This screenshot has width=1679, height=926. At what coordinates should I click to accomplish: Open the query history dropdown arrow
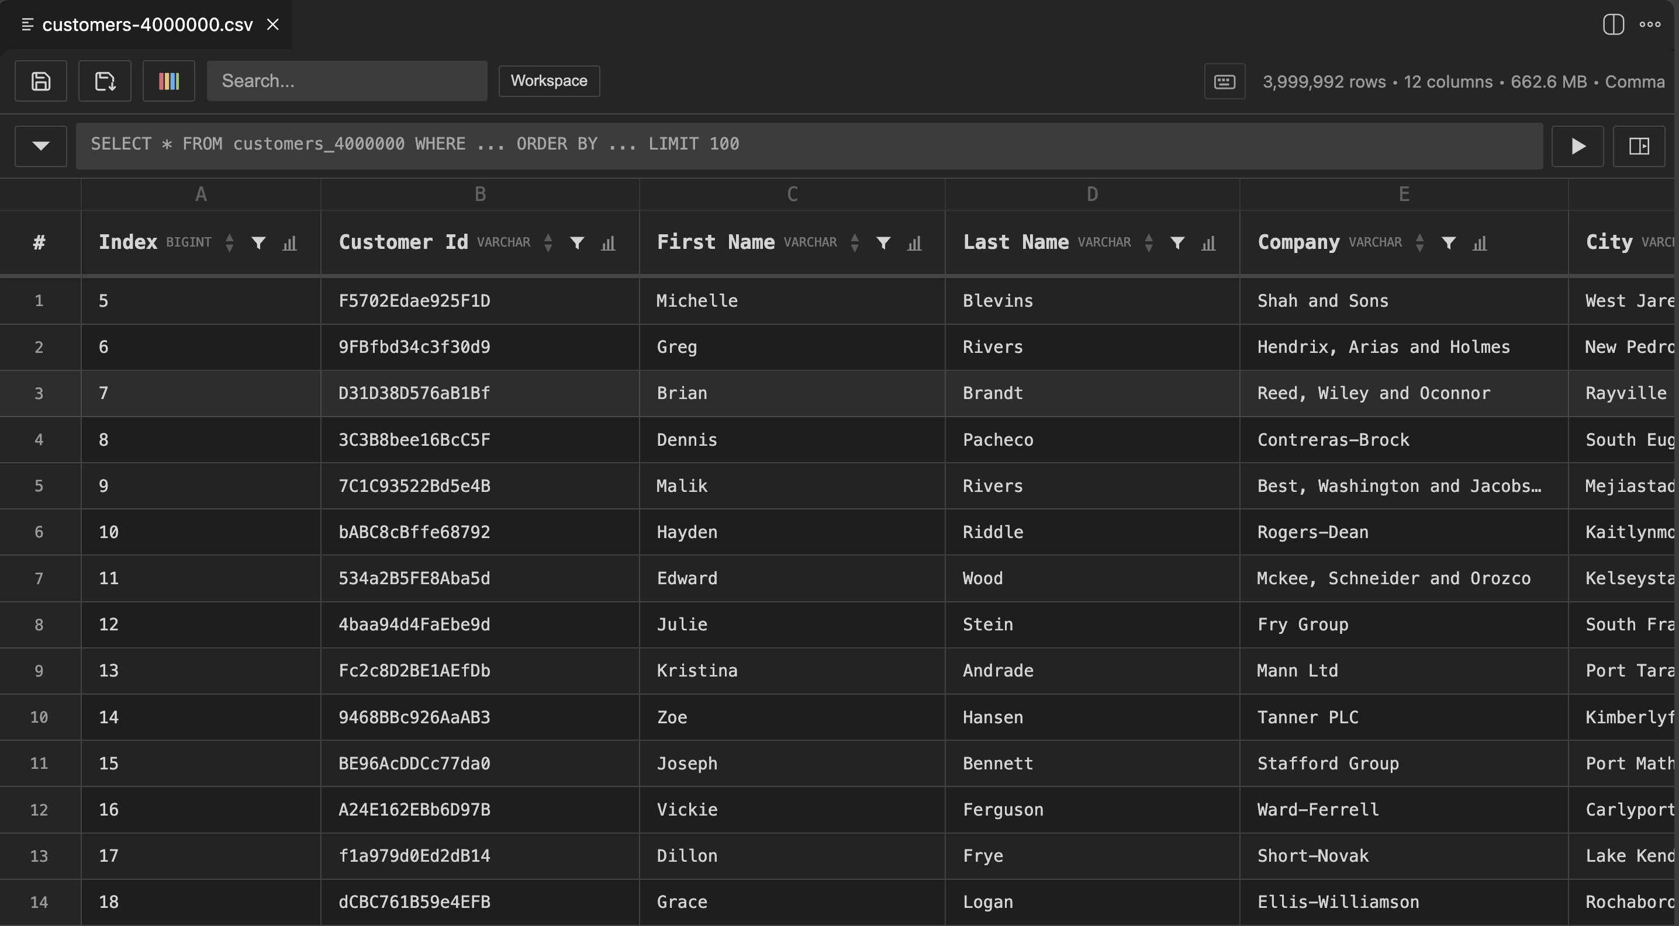coord(40,146)
